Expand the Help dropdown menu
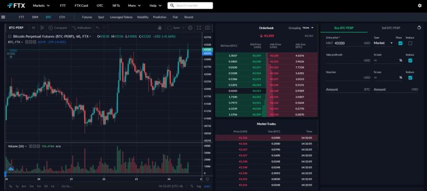 (155, 5)
